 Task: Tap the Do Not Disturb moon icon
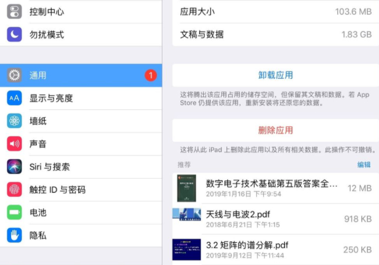[14, 34]
